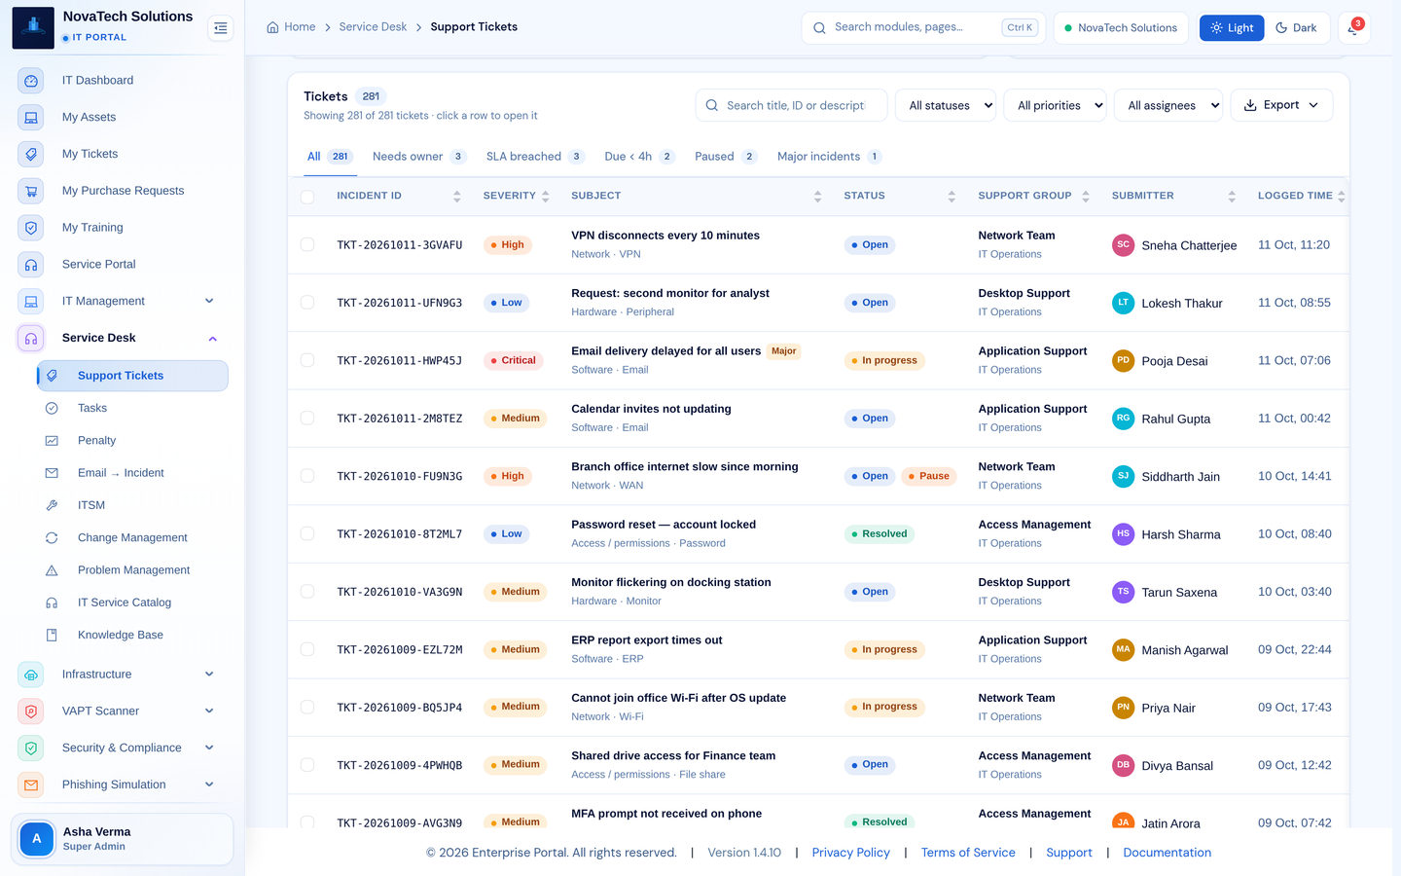Open the Documentation footer link
Screen dimensions: 1401x876
click(x=1167, y=853)
